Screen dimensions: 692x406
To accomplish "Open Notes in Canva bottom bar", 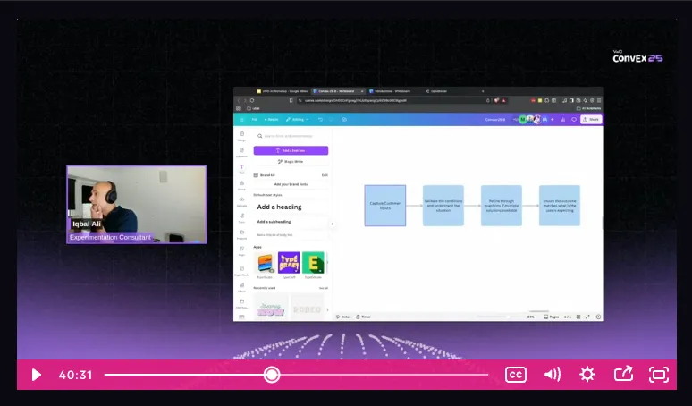I will click(344, 317).
